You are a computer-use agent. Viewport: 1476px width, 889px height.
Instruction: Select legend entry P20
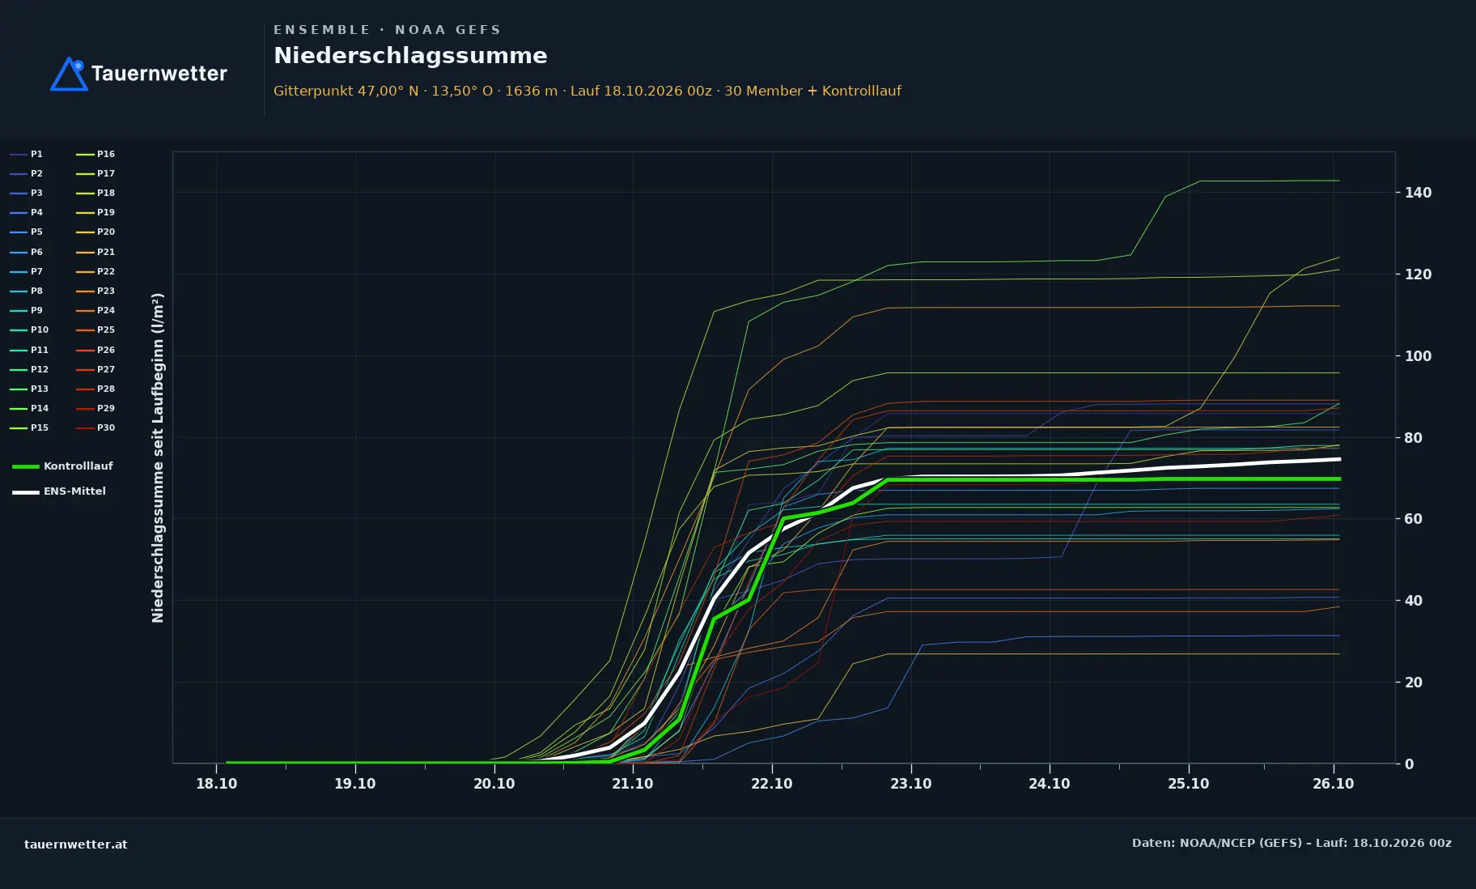(x=95, y=232)
